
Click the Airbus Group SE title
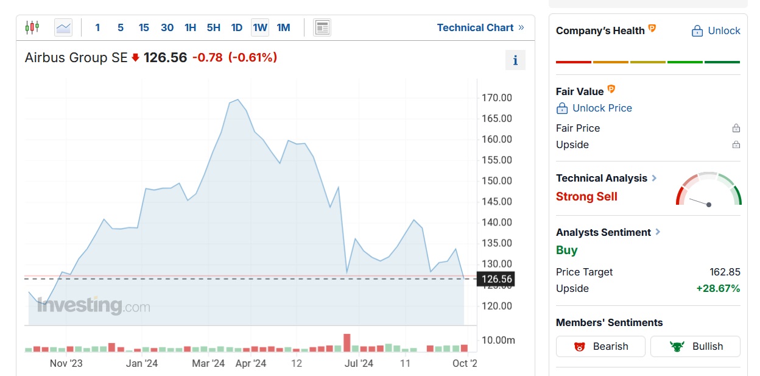76,57
